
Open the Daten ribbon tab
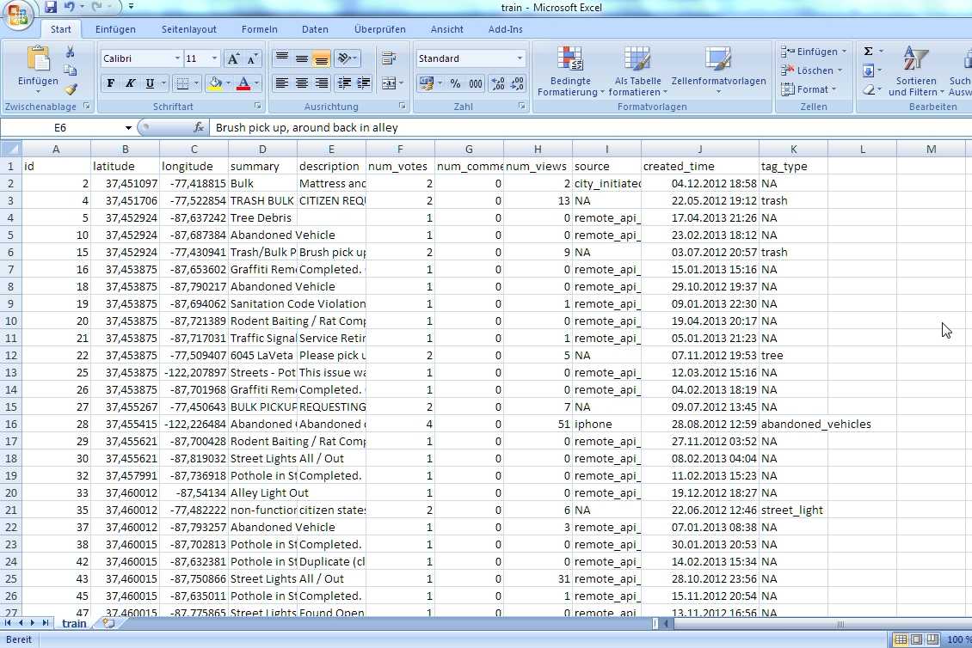click(315, 29)
